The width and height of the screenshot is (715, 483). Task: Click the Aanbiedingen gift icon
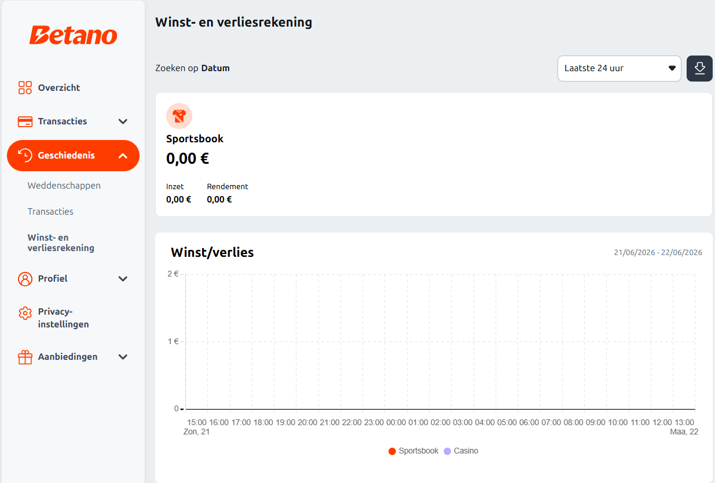coord(25,357)
